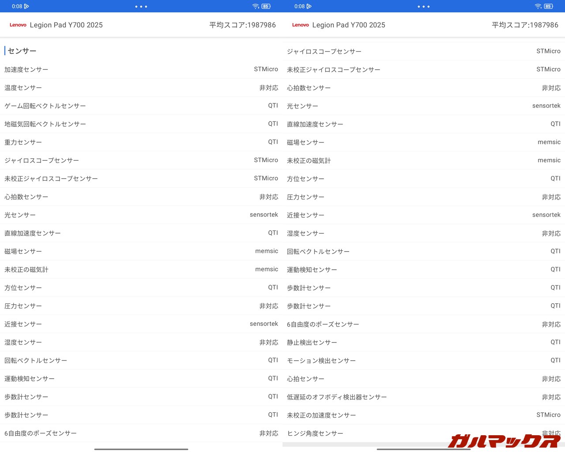565x452 pixels.
Task: Open the three-dot menu above the left screen
Action: tap(141, 6)
